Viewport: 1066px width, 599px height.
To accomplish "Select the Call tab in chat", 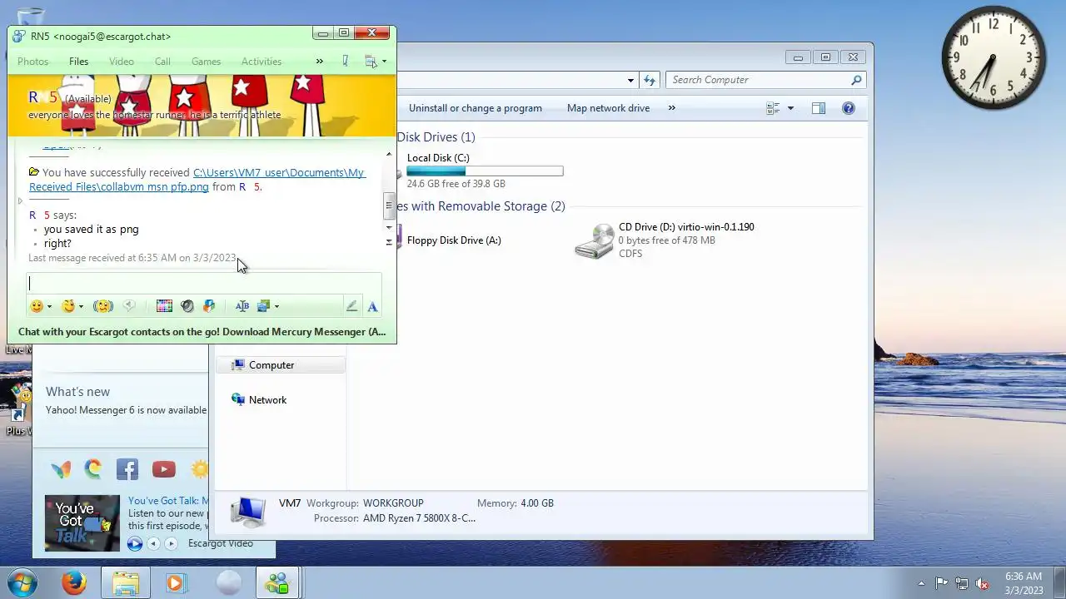I will coord(162,62).
